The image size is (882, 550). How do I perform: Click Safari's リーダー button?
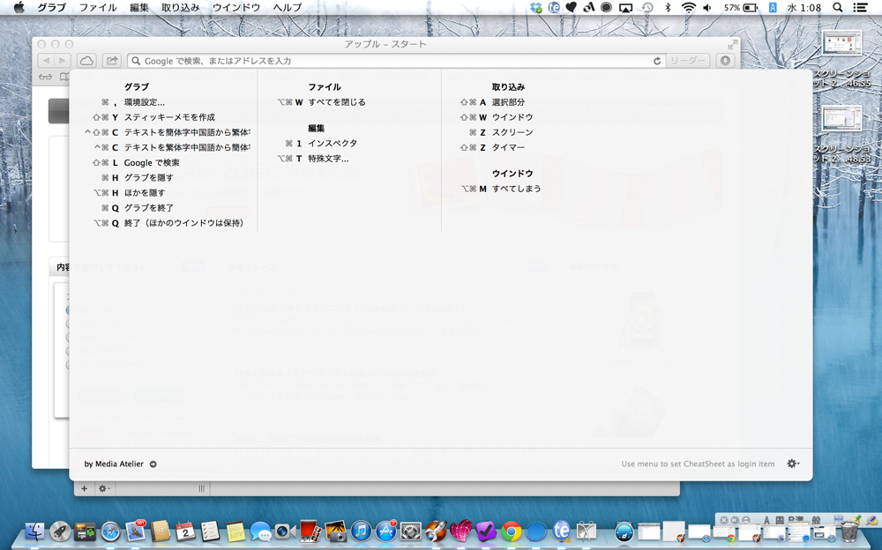pyautogui.click(x=687, y=61)
